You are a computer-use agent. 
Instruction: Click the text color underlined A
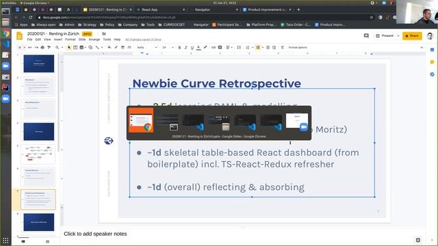point(198,47)
